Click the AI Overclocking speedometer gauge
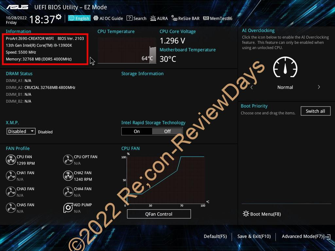 point(285,67)
